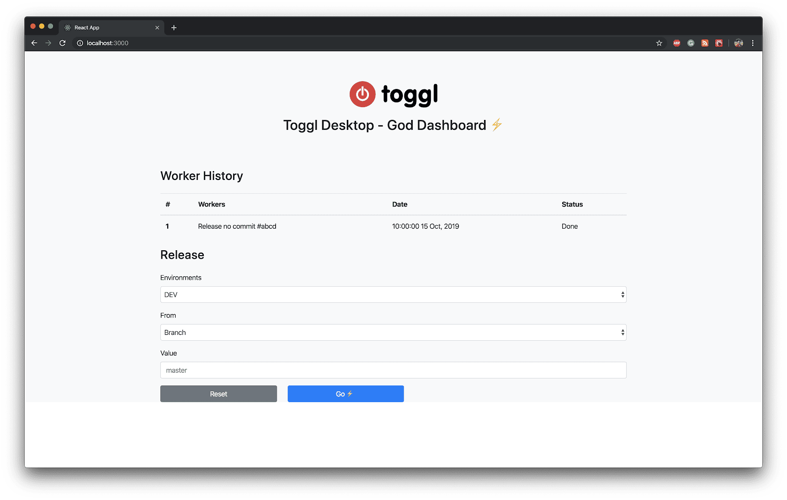The height and width of the screenshot is (500, 787).
Task: Click the lightning bolt beside God Dashboard
Action: 497,125
